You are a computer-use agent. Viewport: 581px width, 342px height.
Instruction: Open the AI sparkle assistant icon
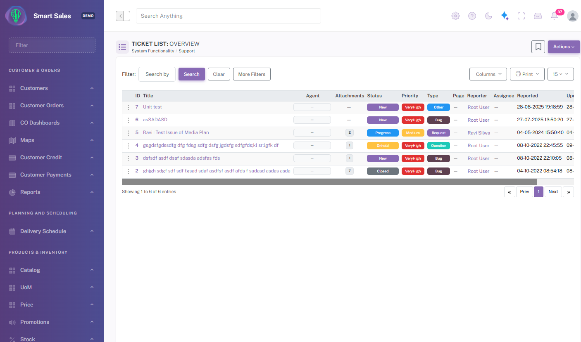click(x=505, y=16)
